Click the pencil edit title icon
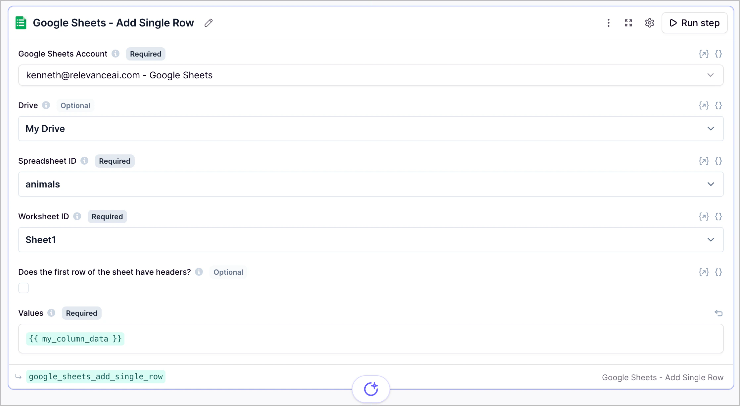The height and width of the screenshot is (406, 740). click(208, 23)
